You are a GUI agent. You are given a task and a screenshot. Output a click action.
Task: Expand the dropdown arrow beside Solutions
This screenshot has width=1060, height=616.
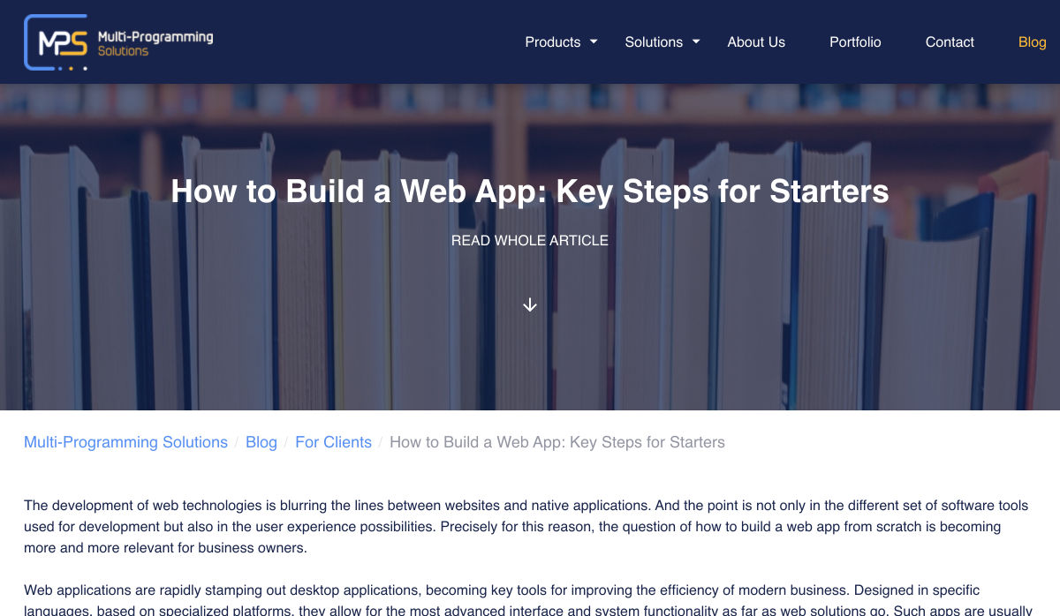click(x=696, y=41)
